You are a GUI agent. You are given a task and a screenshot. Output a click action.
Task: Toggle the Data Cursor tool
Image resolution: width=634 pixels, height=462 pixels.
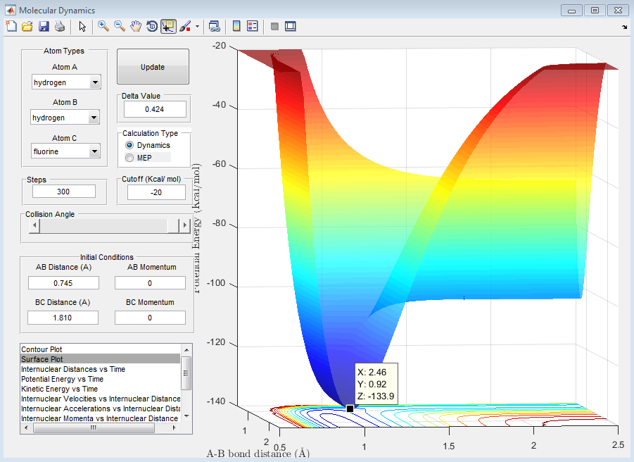(x=168, y=27)
